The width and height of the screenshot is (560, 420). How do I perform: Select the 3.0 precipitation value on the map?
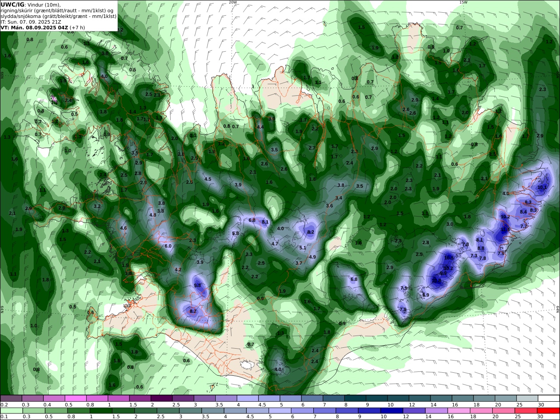[450, 224]
